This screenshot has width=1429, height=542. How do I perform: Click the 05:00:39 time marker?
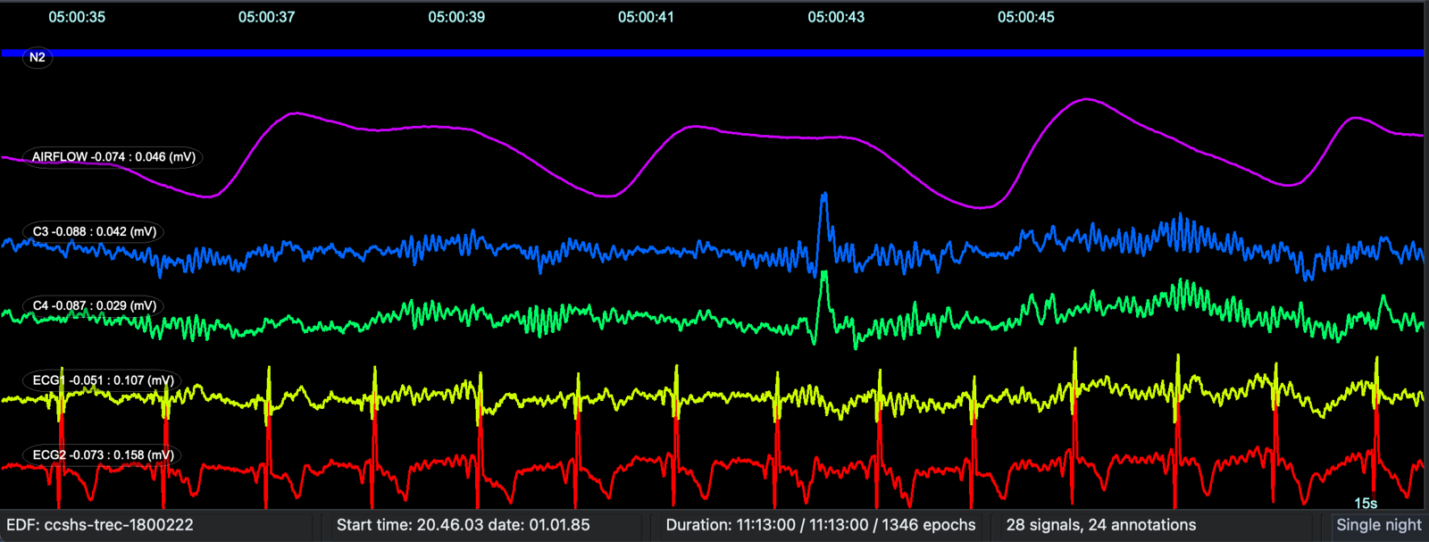pos(456,17)
